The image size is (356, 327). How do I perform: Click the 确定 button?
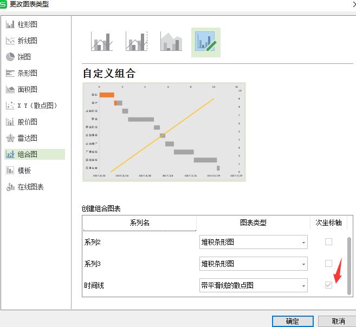[x=293, y=321]
